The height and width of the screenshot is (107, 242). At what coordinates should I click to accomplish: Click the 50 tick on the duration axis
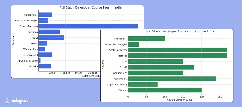pyautogui.click(x=147, y=97)
